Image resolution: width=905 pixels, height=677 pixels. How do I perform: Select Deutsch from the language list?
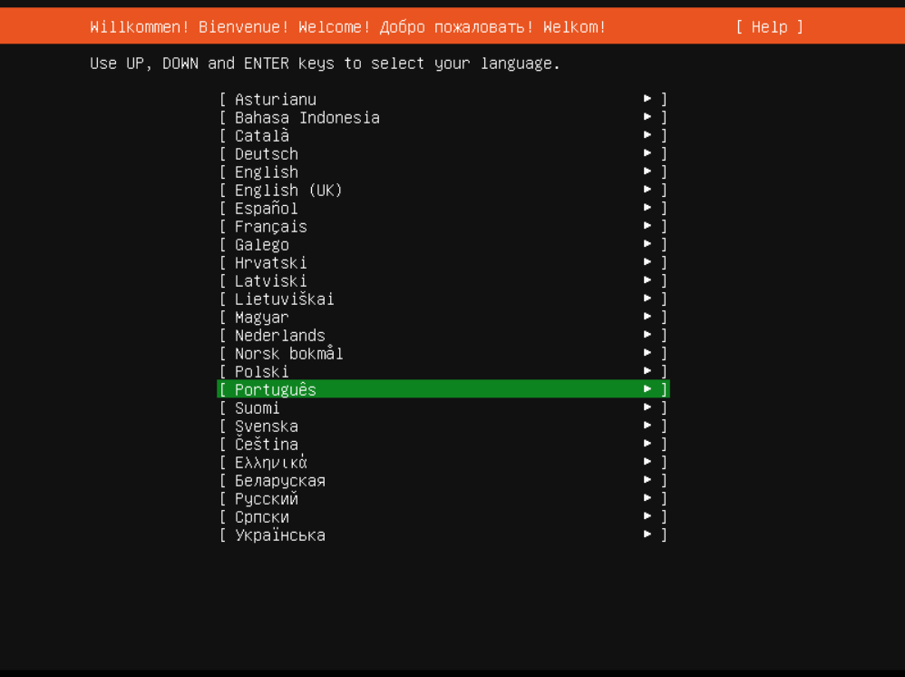[266, 153]
